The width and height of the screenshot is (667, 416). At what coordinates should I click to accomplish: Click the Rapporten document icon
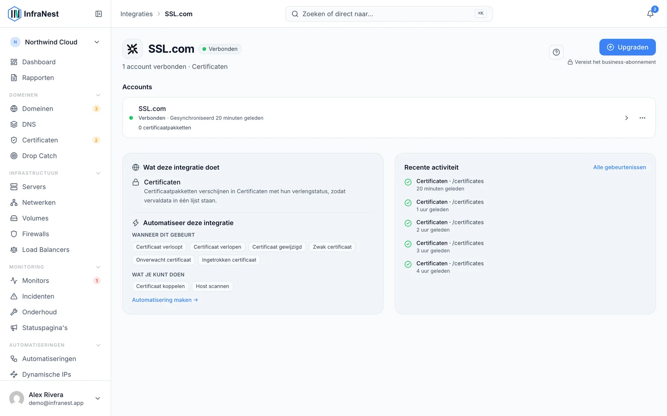[x=14, y=78]
